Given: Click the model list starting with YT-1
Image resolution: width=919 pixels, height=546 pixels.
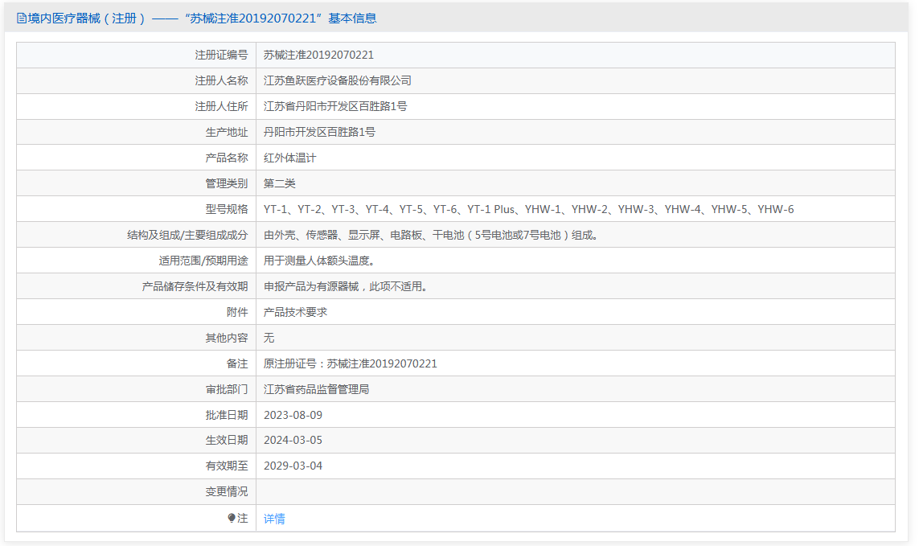Looking at the screenshot, I should coord(529,209).
